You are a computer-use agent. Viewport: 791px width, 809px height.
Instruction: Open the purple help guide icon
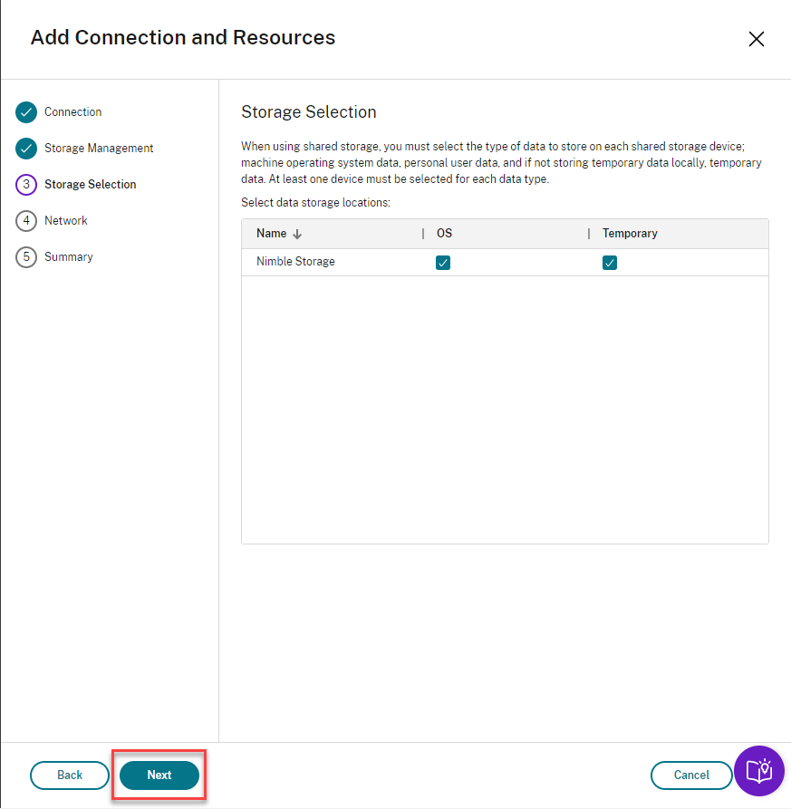pos(758,771)
